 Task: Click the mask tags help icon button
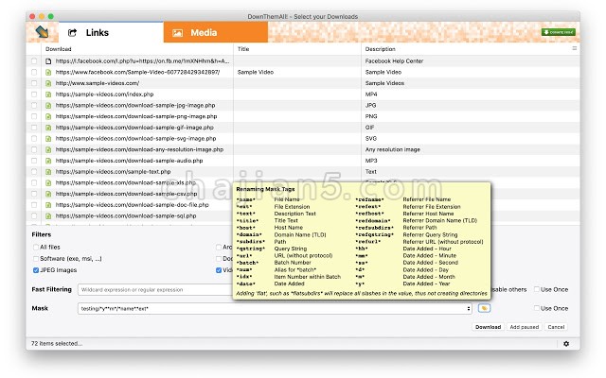coord(484,308)
